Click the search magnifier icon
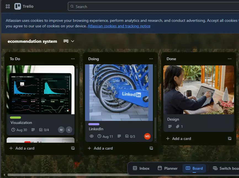The image size is (239, 178). pyautogui.click(x=72, y=6)
